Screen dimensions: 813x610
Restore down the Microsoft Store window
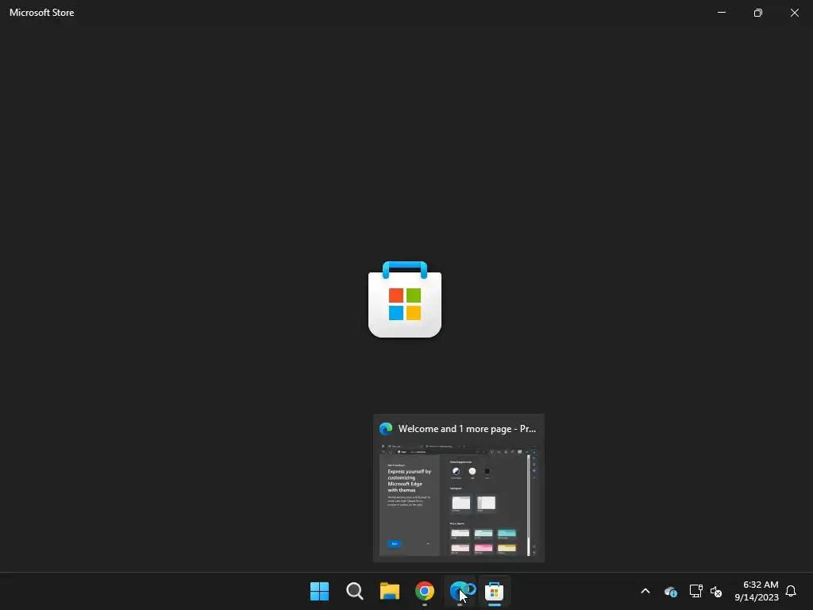tap(757, 13)
